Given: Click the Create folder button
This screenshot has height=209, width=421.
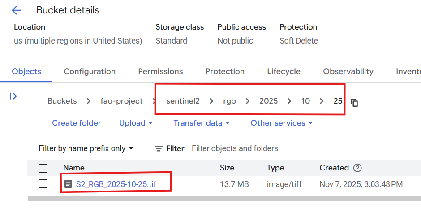Looking at the screenshot, I should pyautogui.click(x=77, y=123).
